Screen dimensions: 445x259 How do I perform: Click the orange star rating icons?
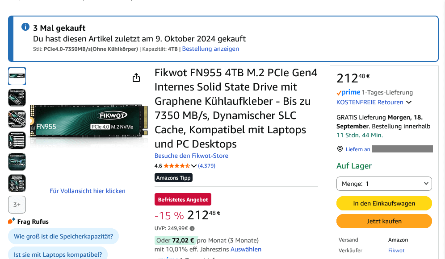(177, 166)
